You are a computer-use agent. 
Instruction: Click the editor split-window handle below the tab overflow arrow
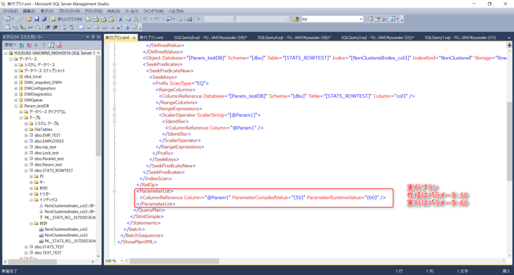[x=509, y=45]
